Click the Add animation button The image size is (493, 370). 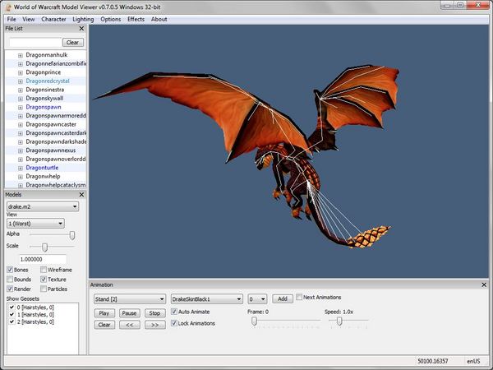pos(282,299)
